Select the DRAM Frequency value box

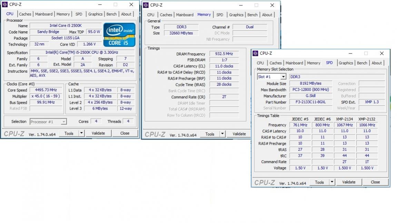[224, 54]
